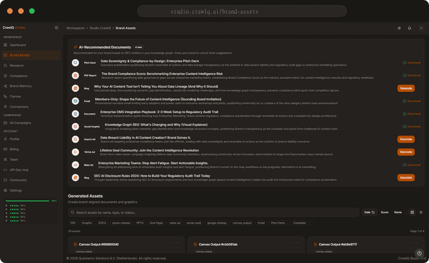Viewport: 429px width, 263px height.
Task: Click the All Campaigns icon
Action: [x=5, y=123]
